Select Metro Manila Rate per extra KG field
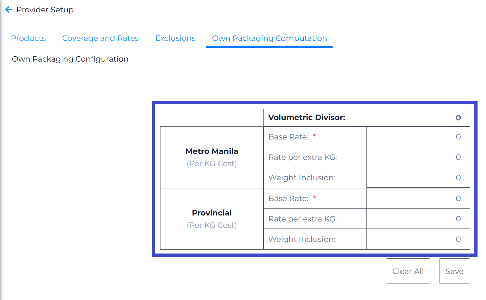The width and height of the screenshot is (486, 300). 418,157
